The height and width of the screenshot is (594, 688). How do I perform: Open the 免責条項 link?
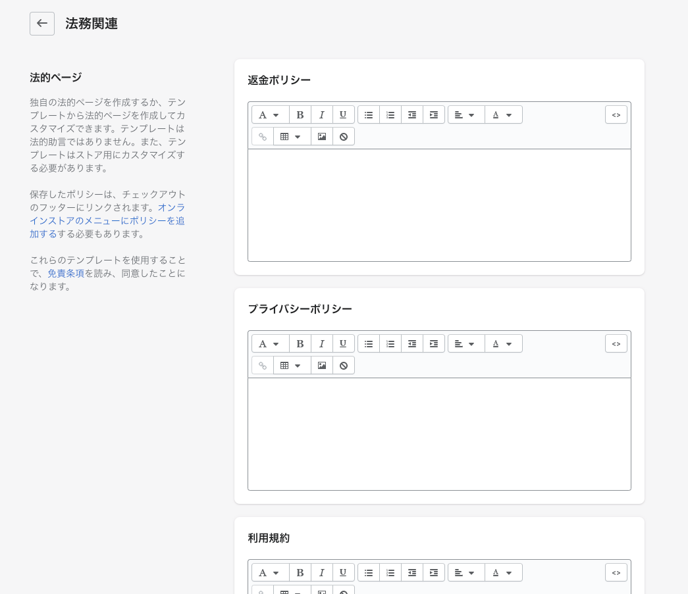point(66,273)
